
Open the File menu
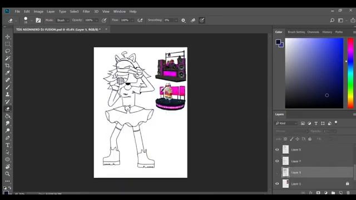pos(17,11)
